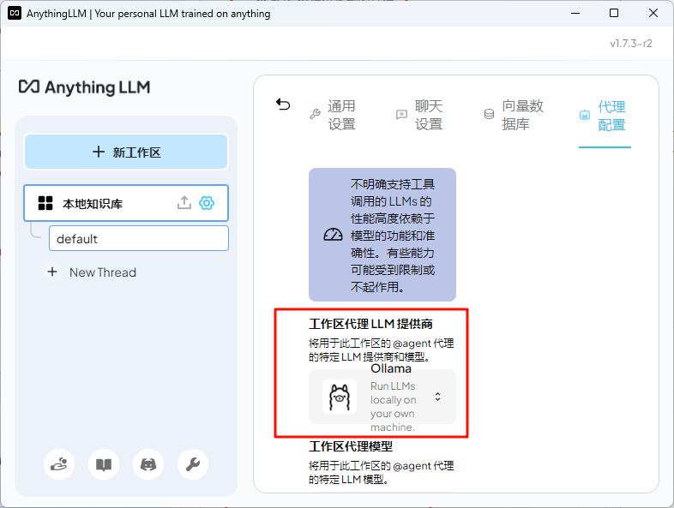Expand the Ollama LLM provider dropdown

(x=382, y=397)
